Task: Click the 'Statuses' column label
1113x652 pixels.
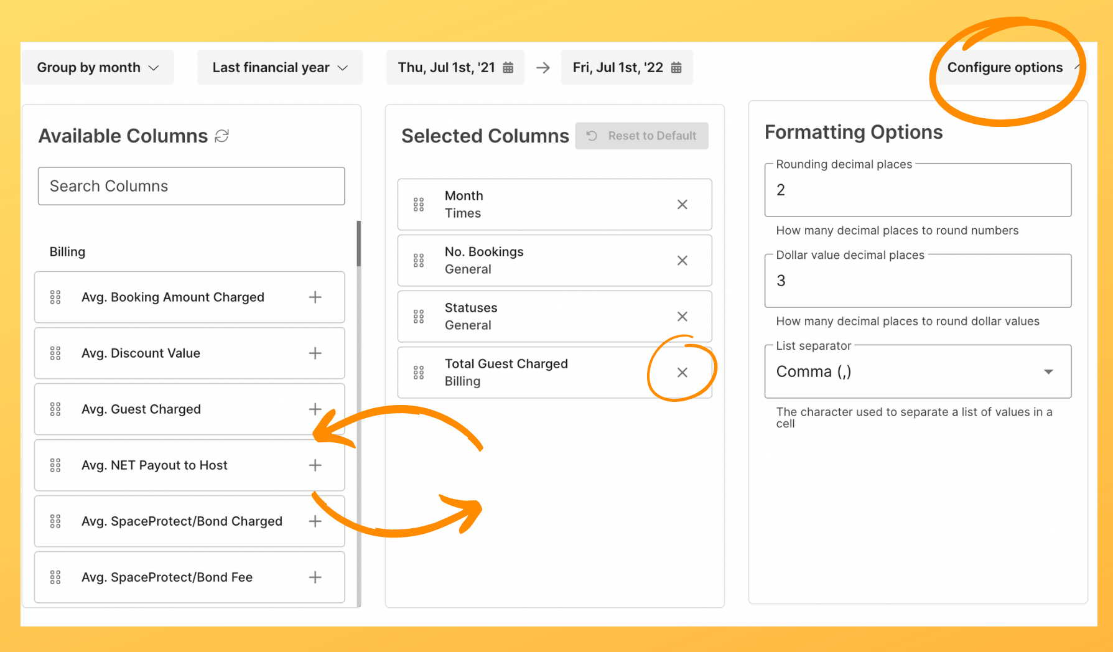Action: click(471, 308)
